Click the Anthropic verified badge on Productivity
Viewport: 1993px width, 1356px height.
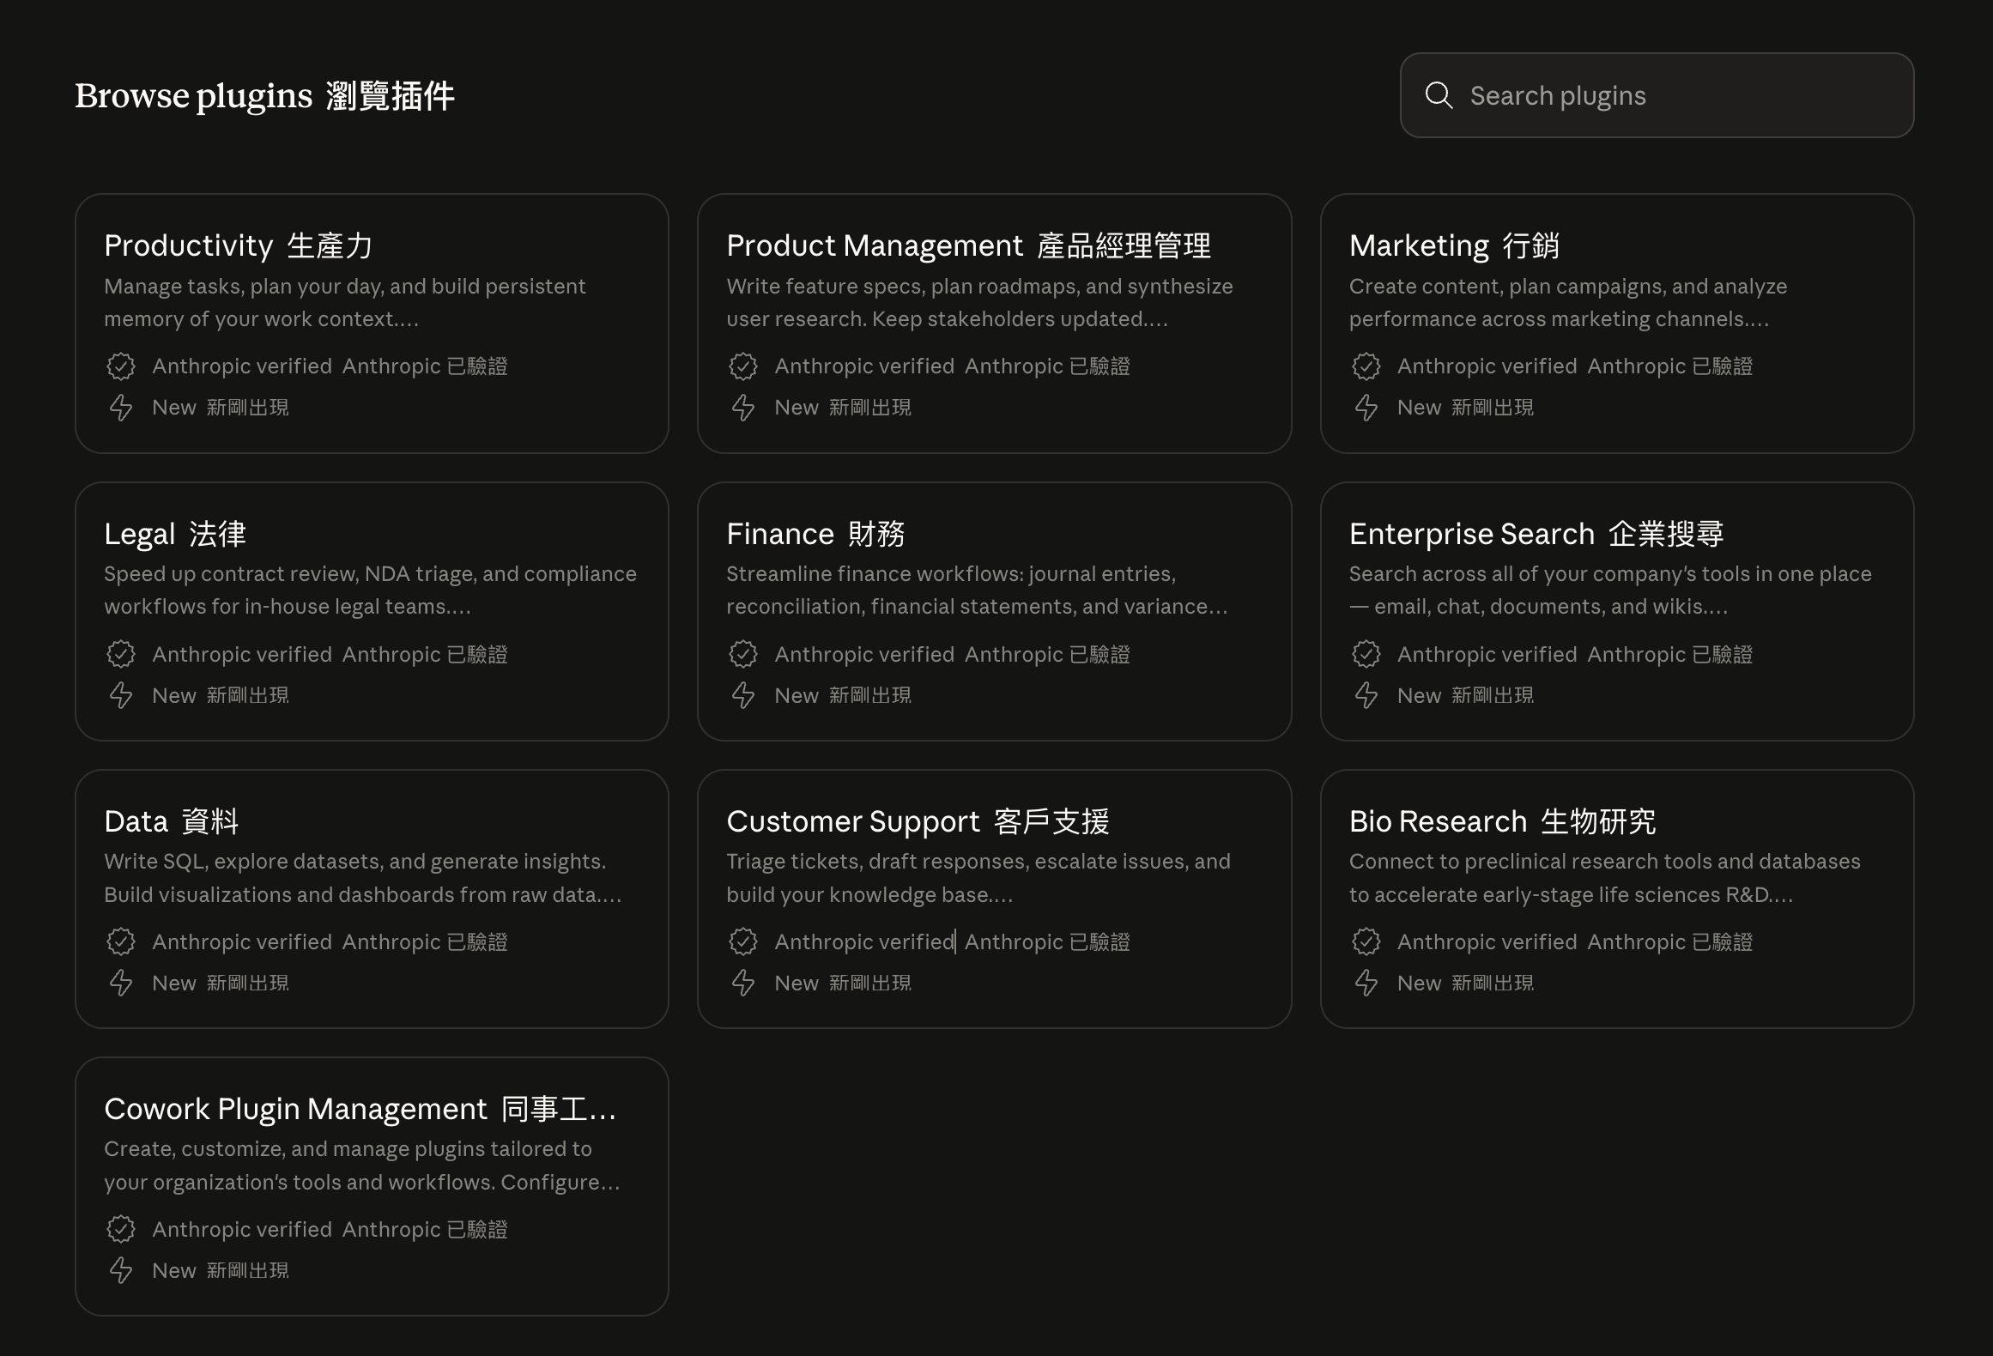click(x=121, y=366)
